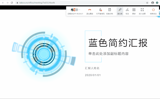Click the date text 2020/01/01
This screenshot has width=160, height=99.
click(x=93, y=75)
